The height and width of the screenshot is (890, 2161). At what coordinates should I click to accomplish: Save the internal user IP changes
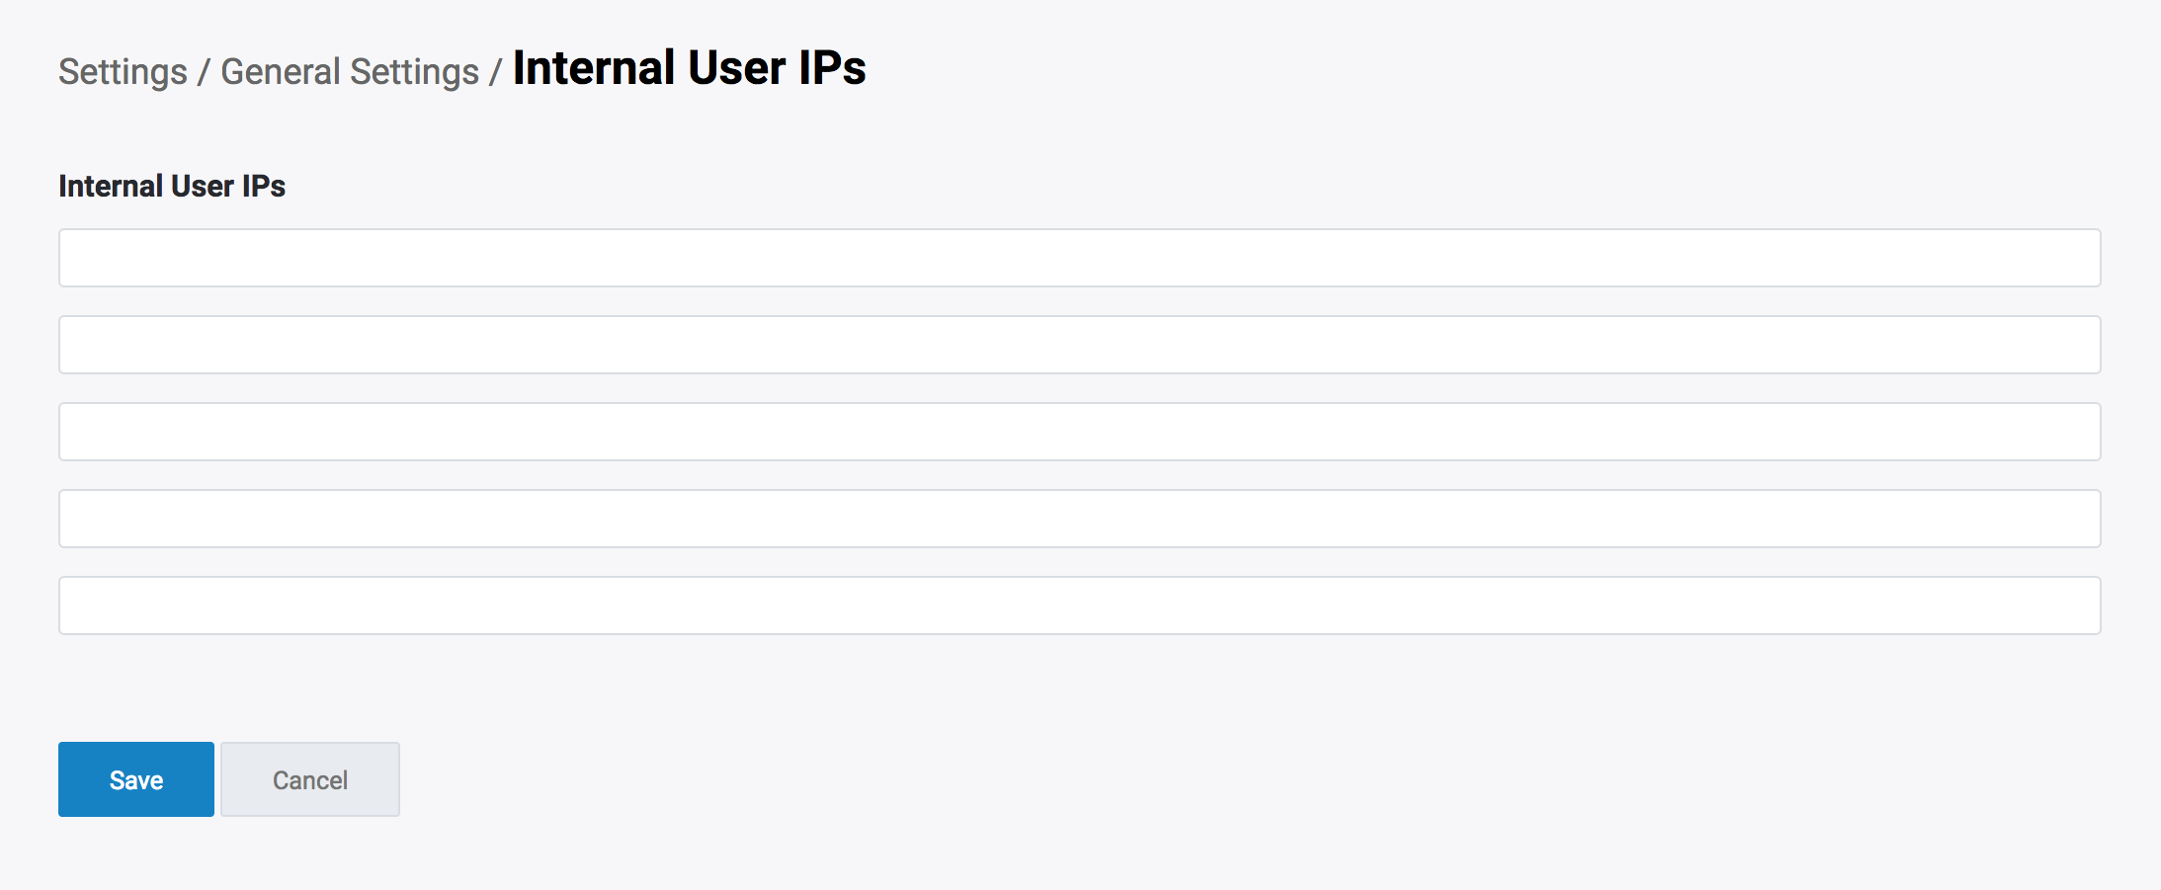pos(136,779)
